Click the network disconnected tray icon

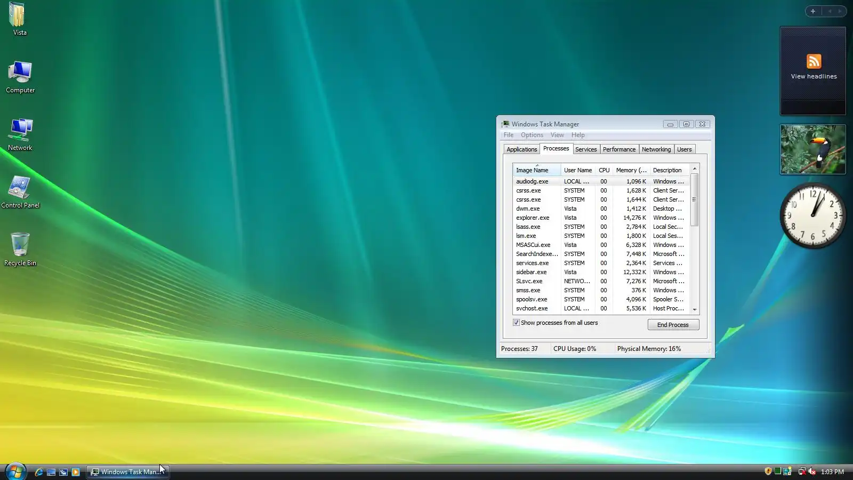point(802,471)
